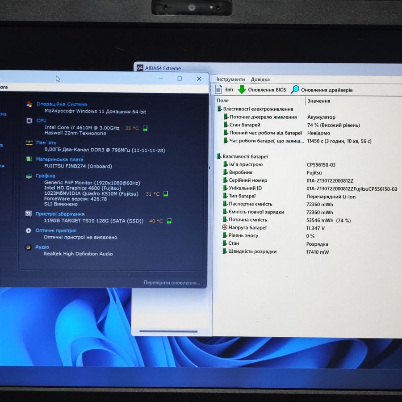Open Оновлення драйверів in AIDA64 toolbar
The width and height of the screenshot is (402, 402).
[327, 90]
